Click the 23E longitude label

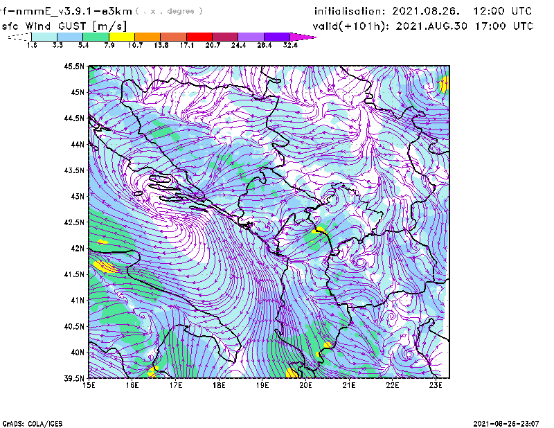pyautogui.click(x=436, y=385)
